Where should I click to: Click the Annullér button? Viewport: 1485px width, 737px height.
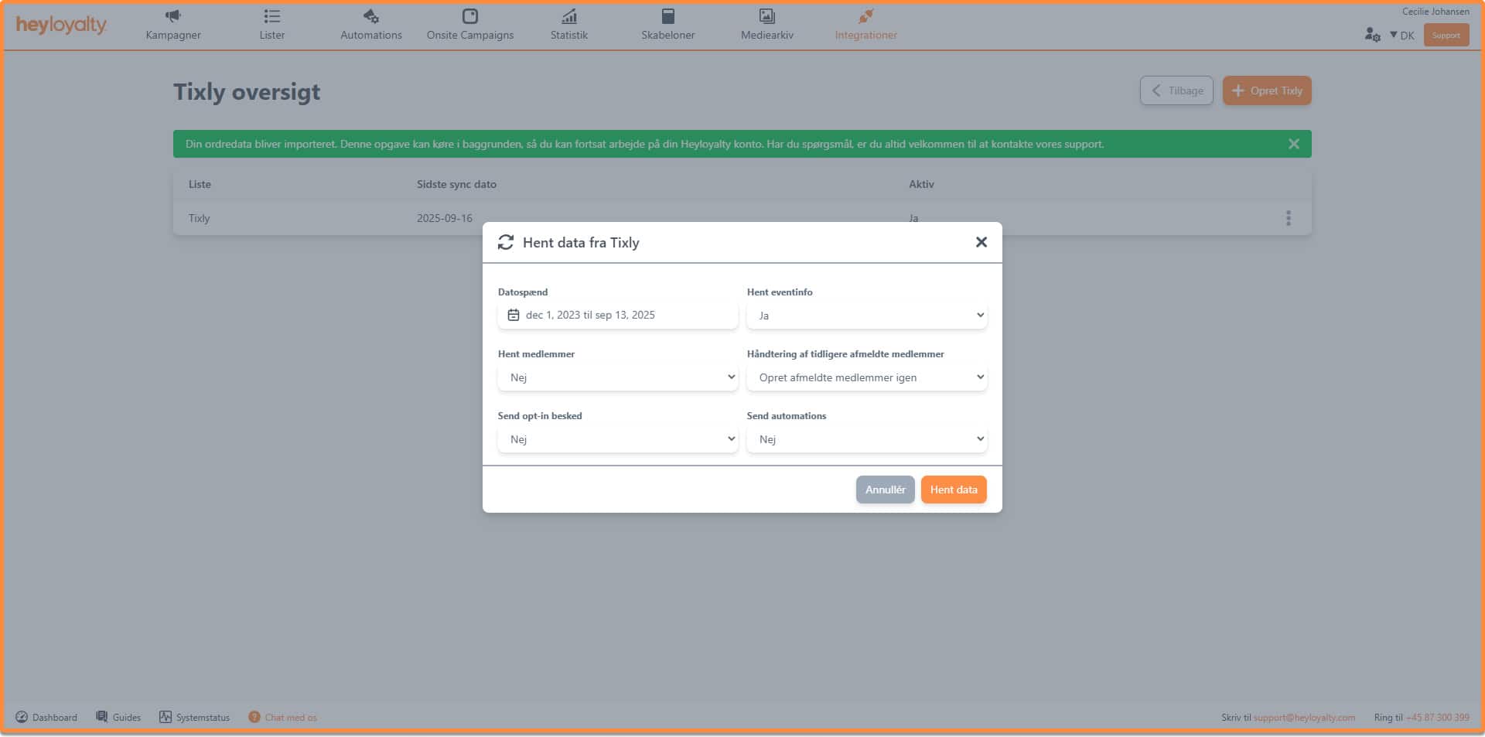(x=885, y=490)
